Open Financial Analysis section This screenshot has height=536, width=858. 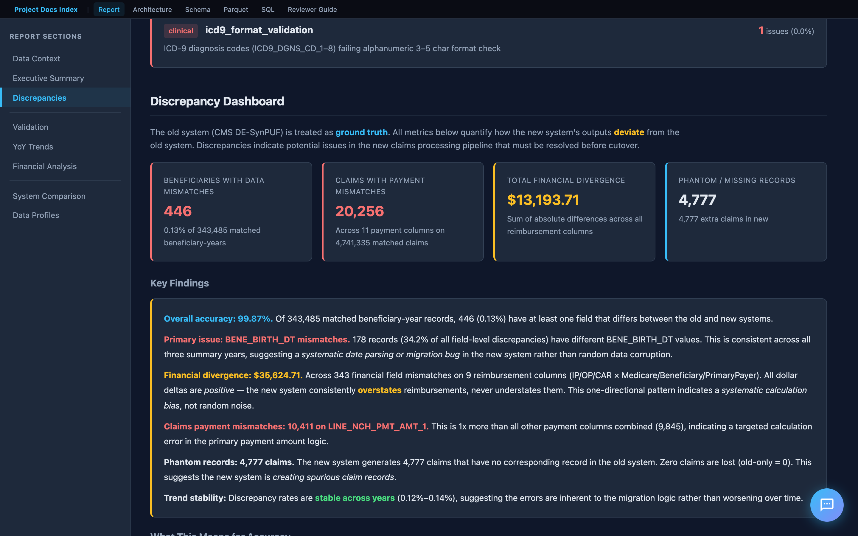(x=45, y=166)
